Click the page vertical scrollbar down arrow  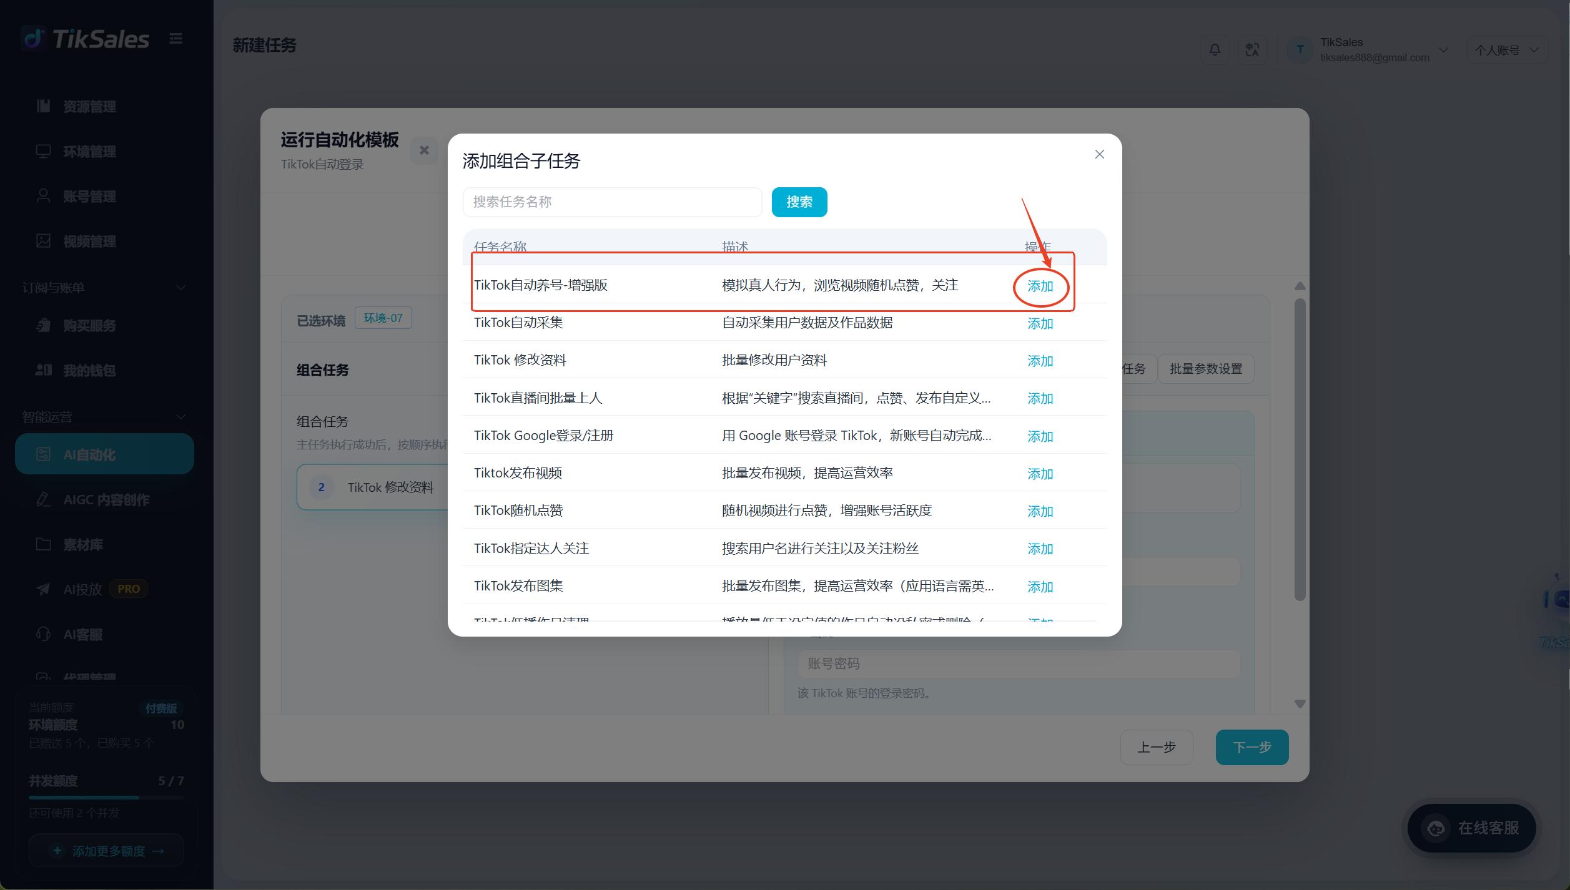1300,704
